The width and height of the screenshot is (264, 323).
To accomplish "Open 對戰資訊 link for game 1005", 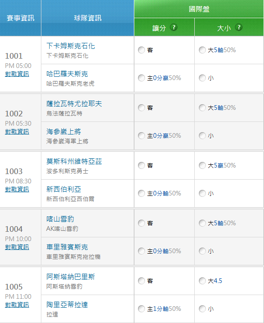I will (17, 305).
